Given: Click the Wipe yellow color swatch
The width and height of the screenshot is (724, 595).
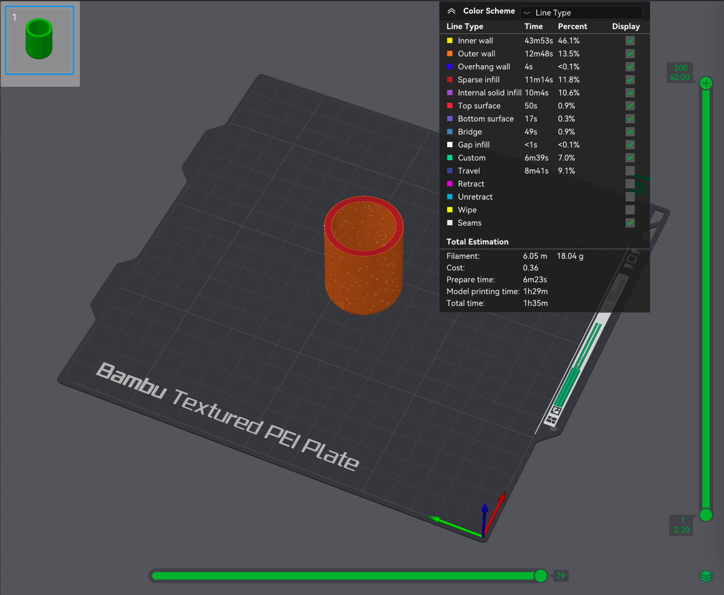Looking at the screenshot, I should [450, 210].
